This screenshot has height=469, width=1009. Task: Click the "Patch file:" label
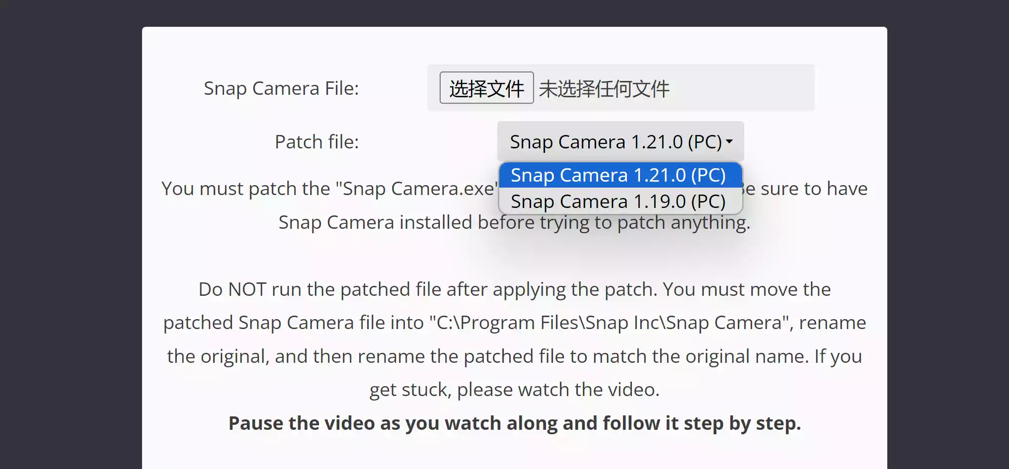coord(316,142)
